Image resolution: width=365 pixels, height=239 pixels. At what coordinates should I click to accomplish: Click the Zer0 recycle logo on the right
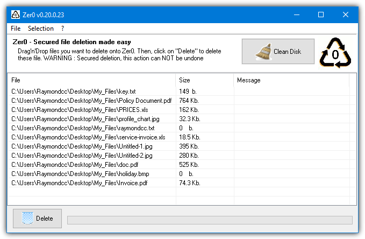(335, 53)
